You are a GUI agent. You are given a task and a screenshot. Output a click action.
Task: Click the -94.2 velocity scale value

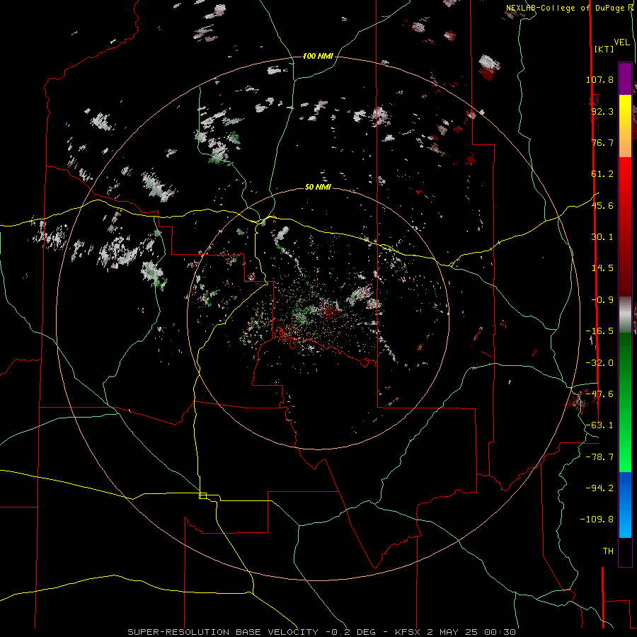(599, 488)
